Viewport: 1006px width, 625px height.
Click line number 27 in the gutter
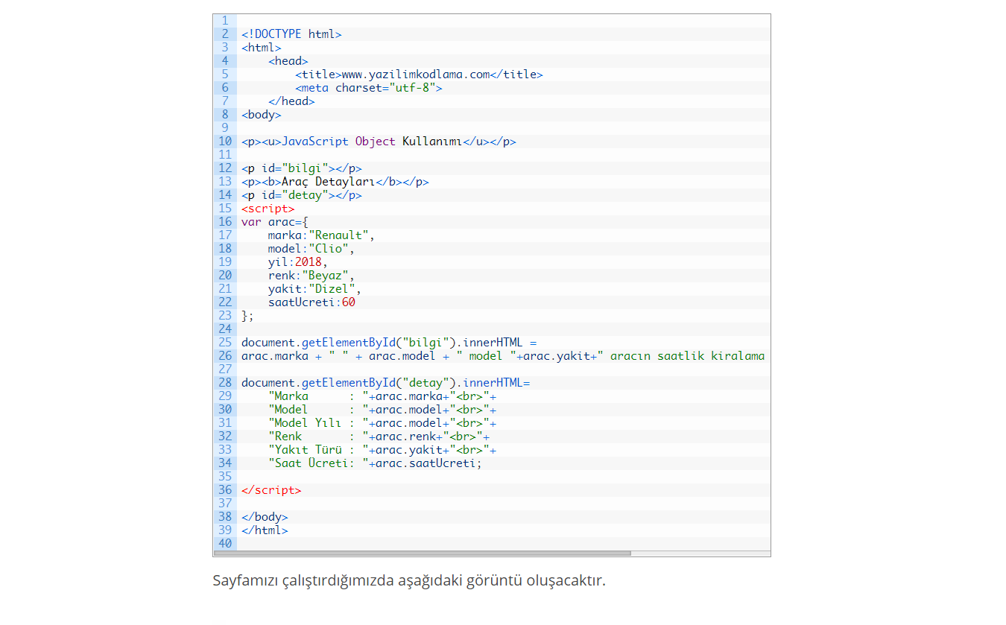point(225,369)
